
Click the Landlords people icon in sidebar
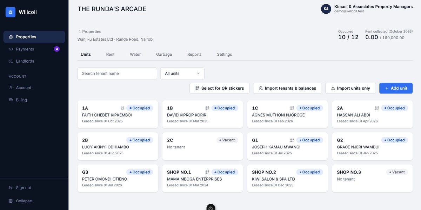coord(11,61)
